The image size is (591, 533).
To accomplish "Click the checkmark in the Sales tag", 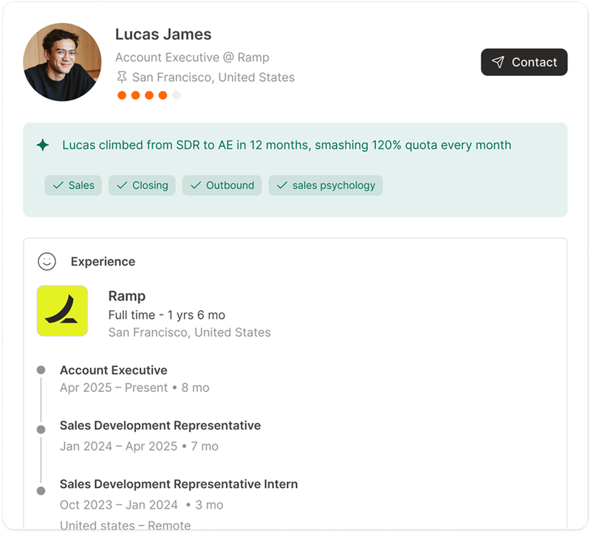I will tap(58, 185).
